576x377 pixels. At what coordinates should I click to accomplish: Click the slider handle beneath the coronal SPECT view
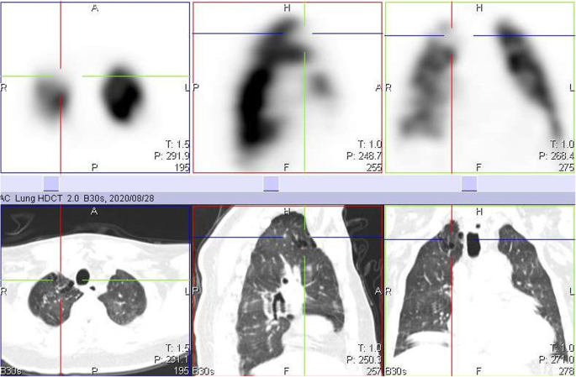coord(469,183)
